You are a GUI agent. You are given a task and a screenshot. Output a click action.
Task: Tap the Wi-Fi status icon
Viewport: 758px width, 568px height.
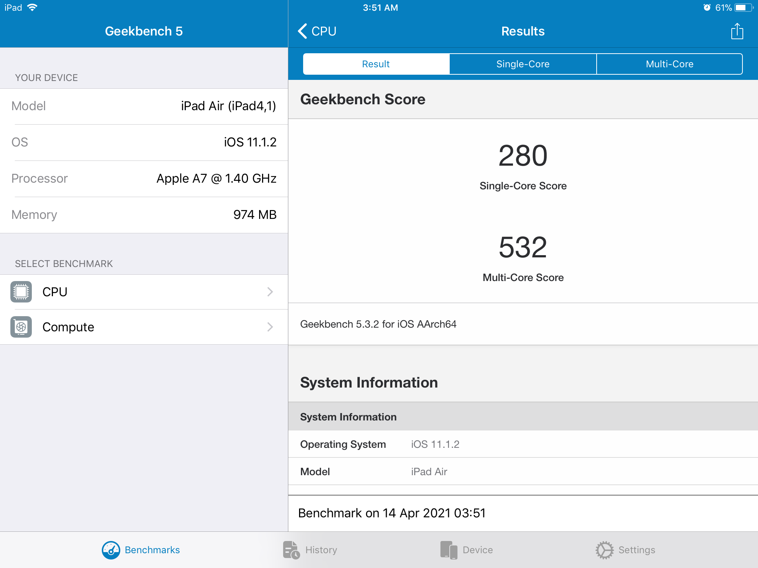32,7
